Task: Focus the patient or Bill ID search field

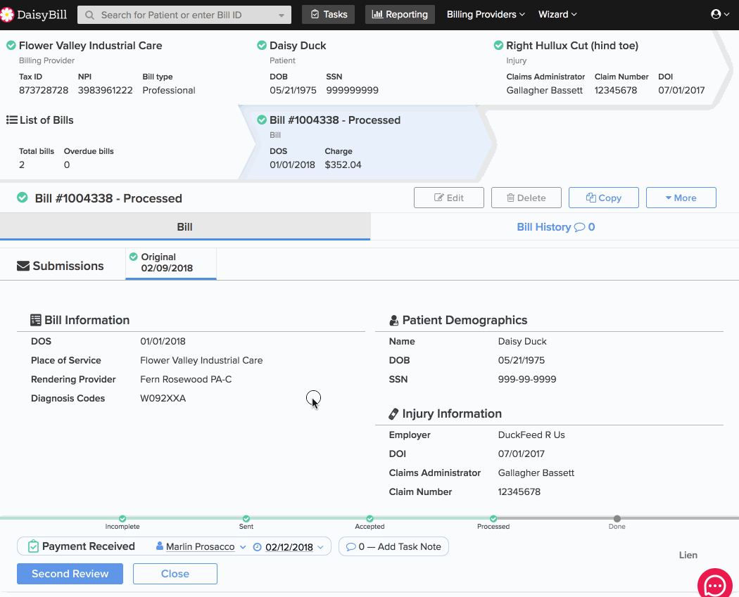Action: coord(184,15)
